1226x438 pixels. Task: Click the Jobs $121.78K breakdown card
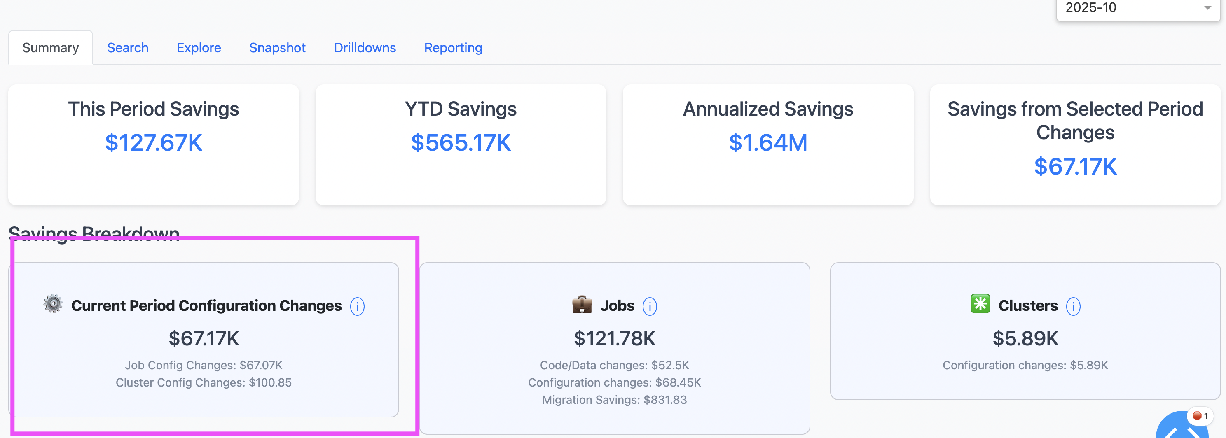coord(614,347)
